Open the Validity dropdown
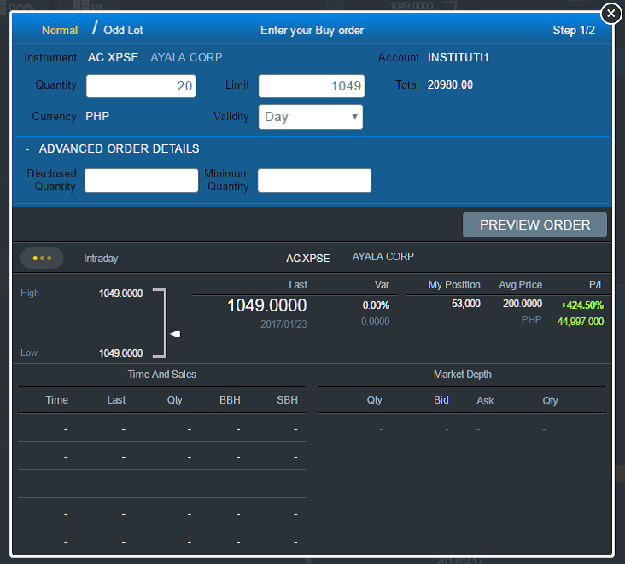Image resolution: width=625 pixels, height=564 pixels. point(311,117)
